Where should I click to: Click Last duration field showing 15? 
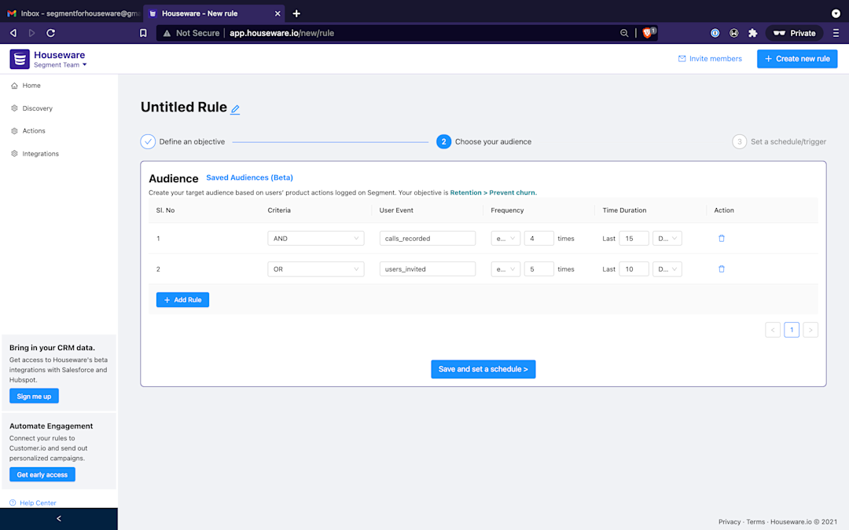tap(634, 238)
